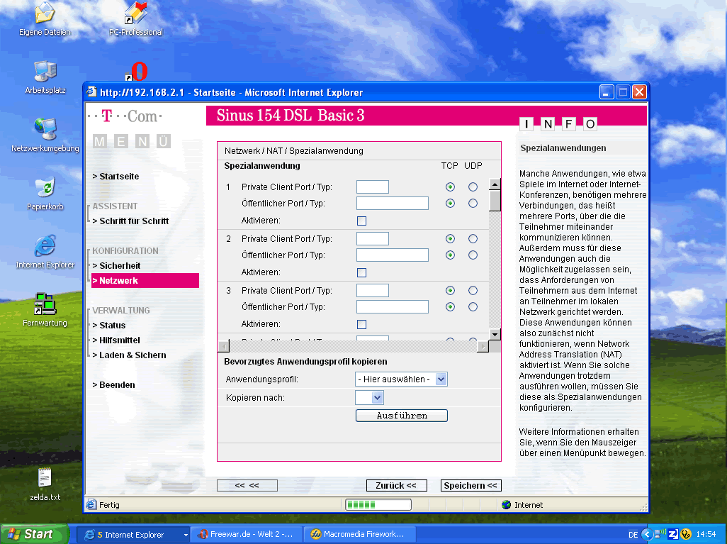Select TCP for entry 1 private client port
The height and width of the screenshot is (544, 727).
coord(450,187)
